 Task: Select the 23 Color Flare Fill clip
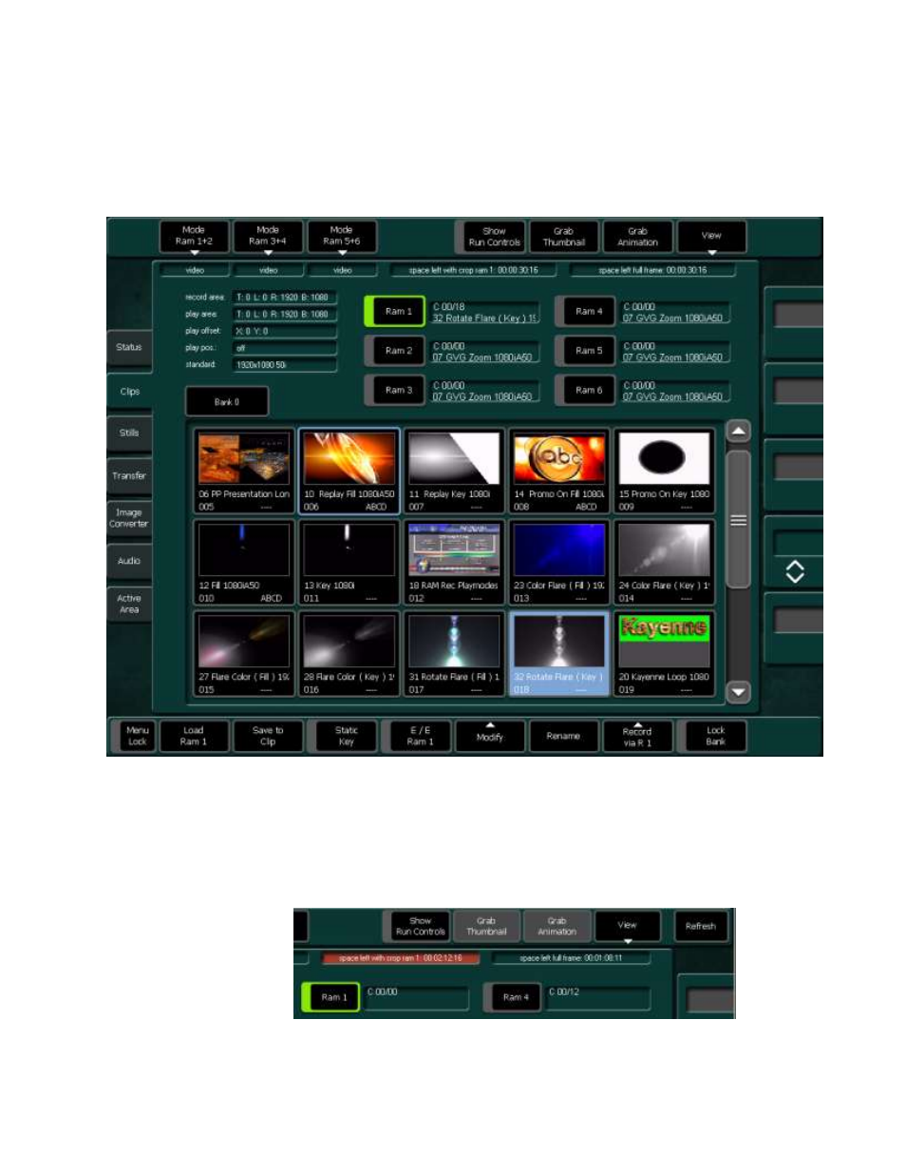coord(559,563)
